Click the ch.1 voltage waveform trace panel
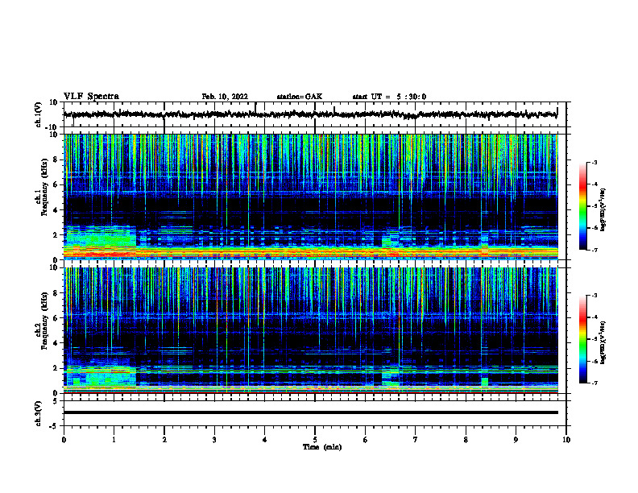Image resolution: width=638 pixels, height=493 pixels. coord(315,114)
